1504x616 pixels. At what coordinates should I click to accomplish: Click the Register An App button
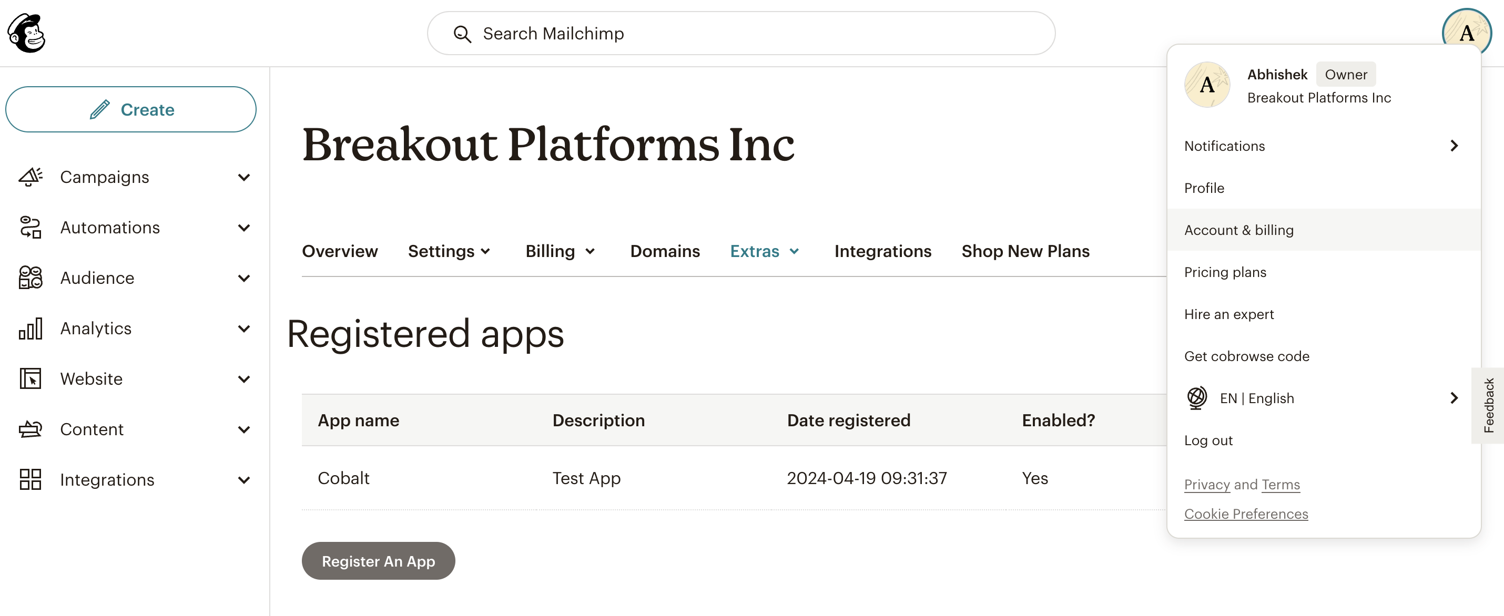pyautogui.click(x=378, y=561)
